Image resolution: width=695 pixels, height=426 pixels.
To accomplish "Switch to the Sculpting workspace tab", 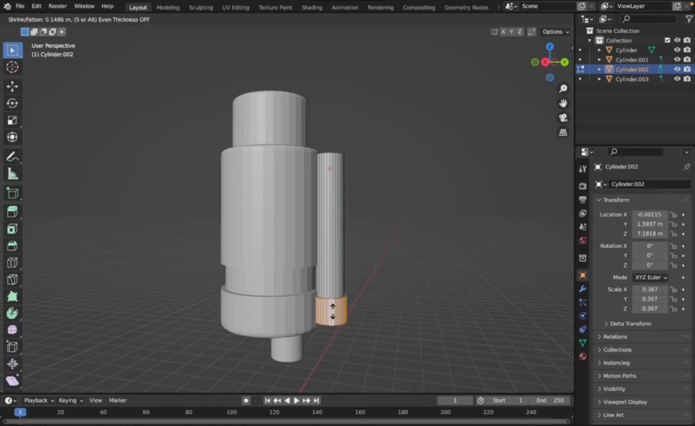I will click(200, 7).
